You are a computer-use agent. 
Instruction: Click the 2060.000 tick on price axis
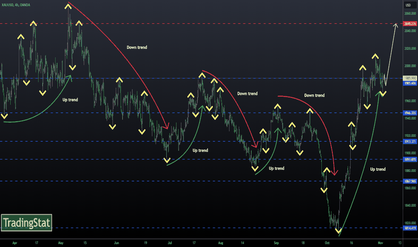pyautogui.click(x=410, y=13)
